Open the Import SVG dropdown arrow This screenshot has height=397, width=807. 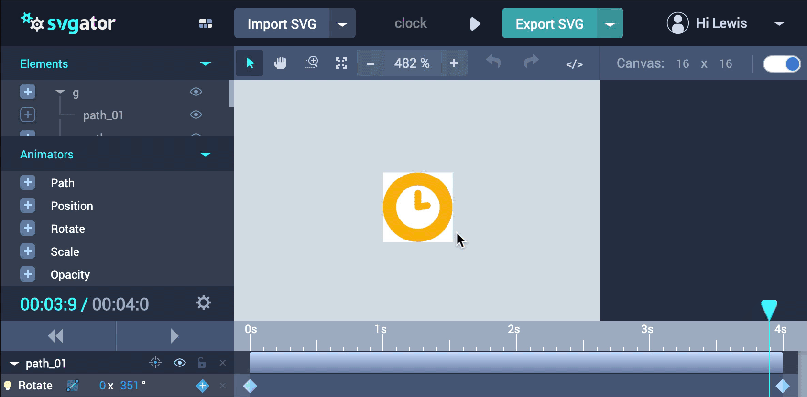click(x=342, y=23)
